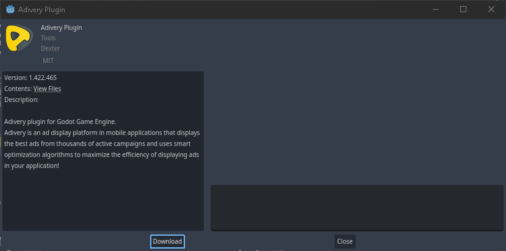Select the Adivery Plugin title text

61,27
